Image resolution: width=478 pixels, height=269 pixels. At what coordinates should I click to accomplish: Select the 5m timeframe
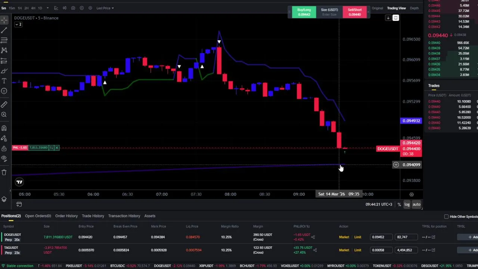coord(4,8)
